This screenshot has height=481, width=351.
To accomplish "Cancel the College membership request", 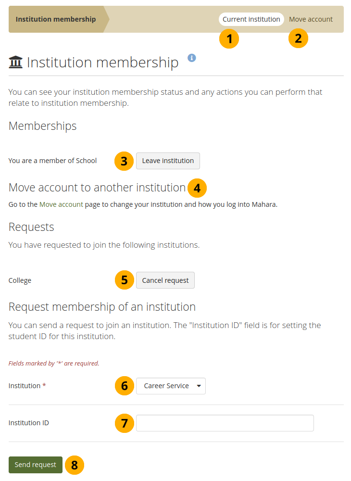I will pos(165,280).
